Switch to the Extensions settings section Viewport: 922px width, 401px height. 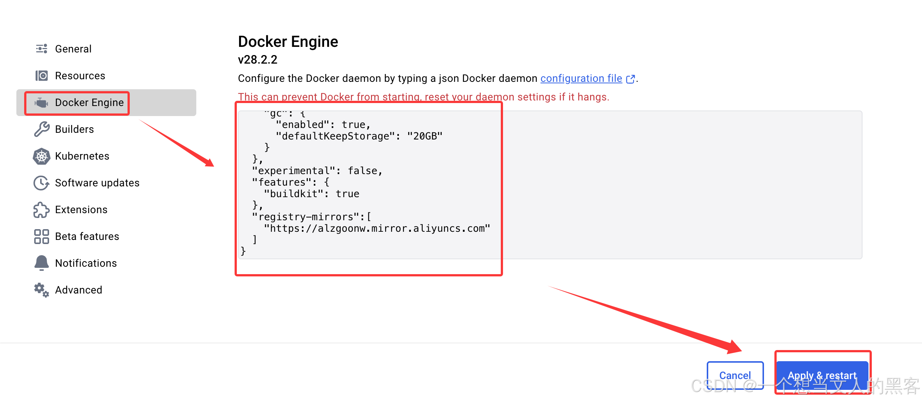coord(81,209)
